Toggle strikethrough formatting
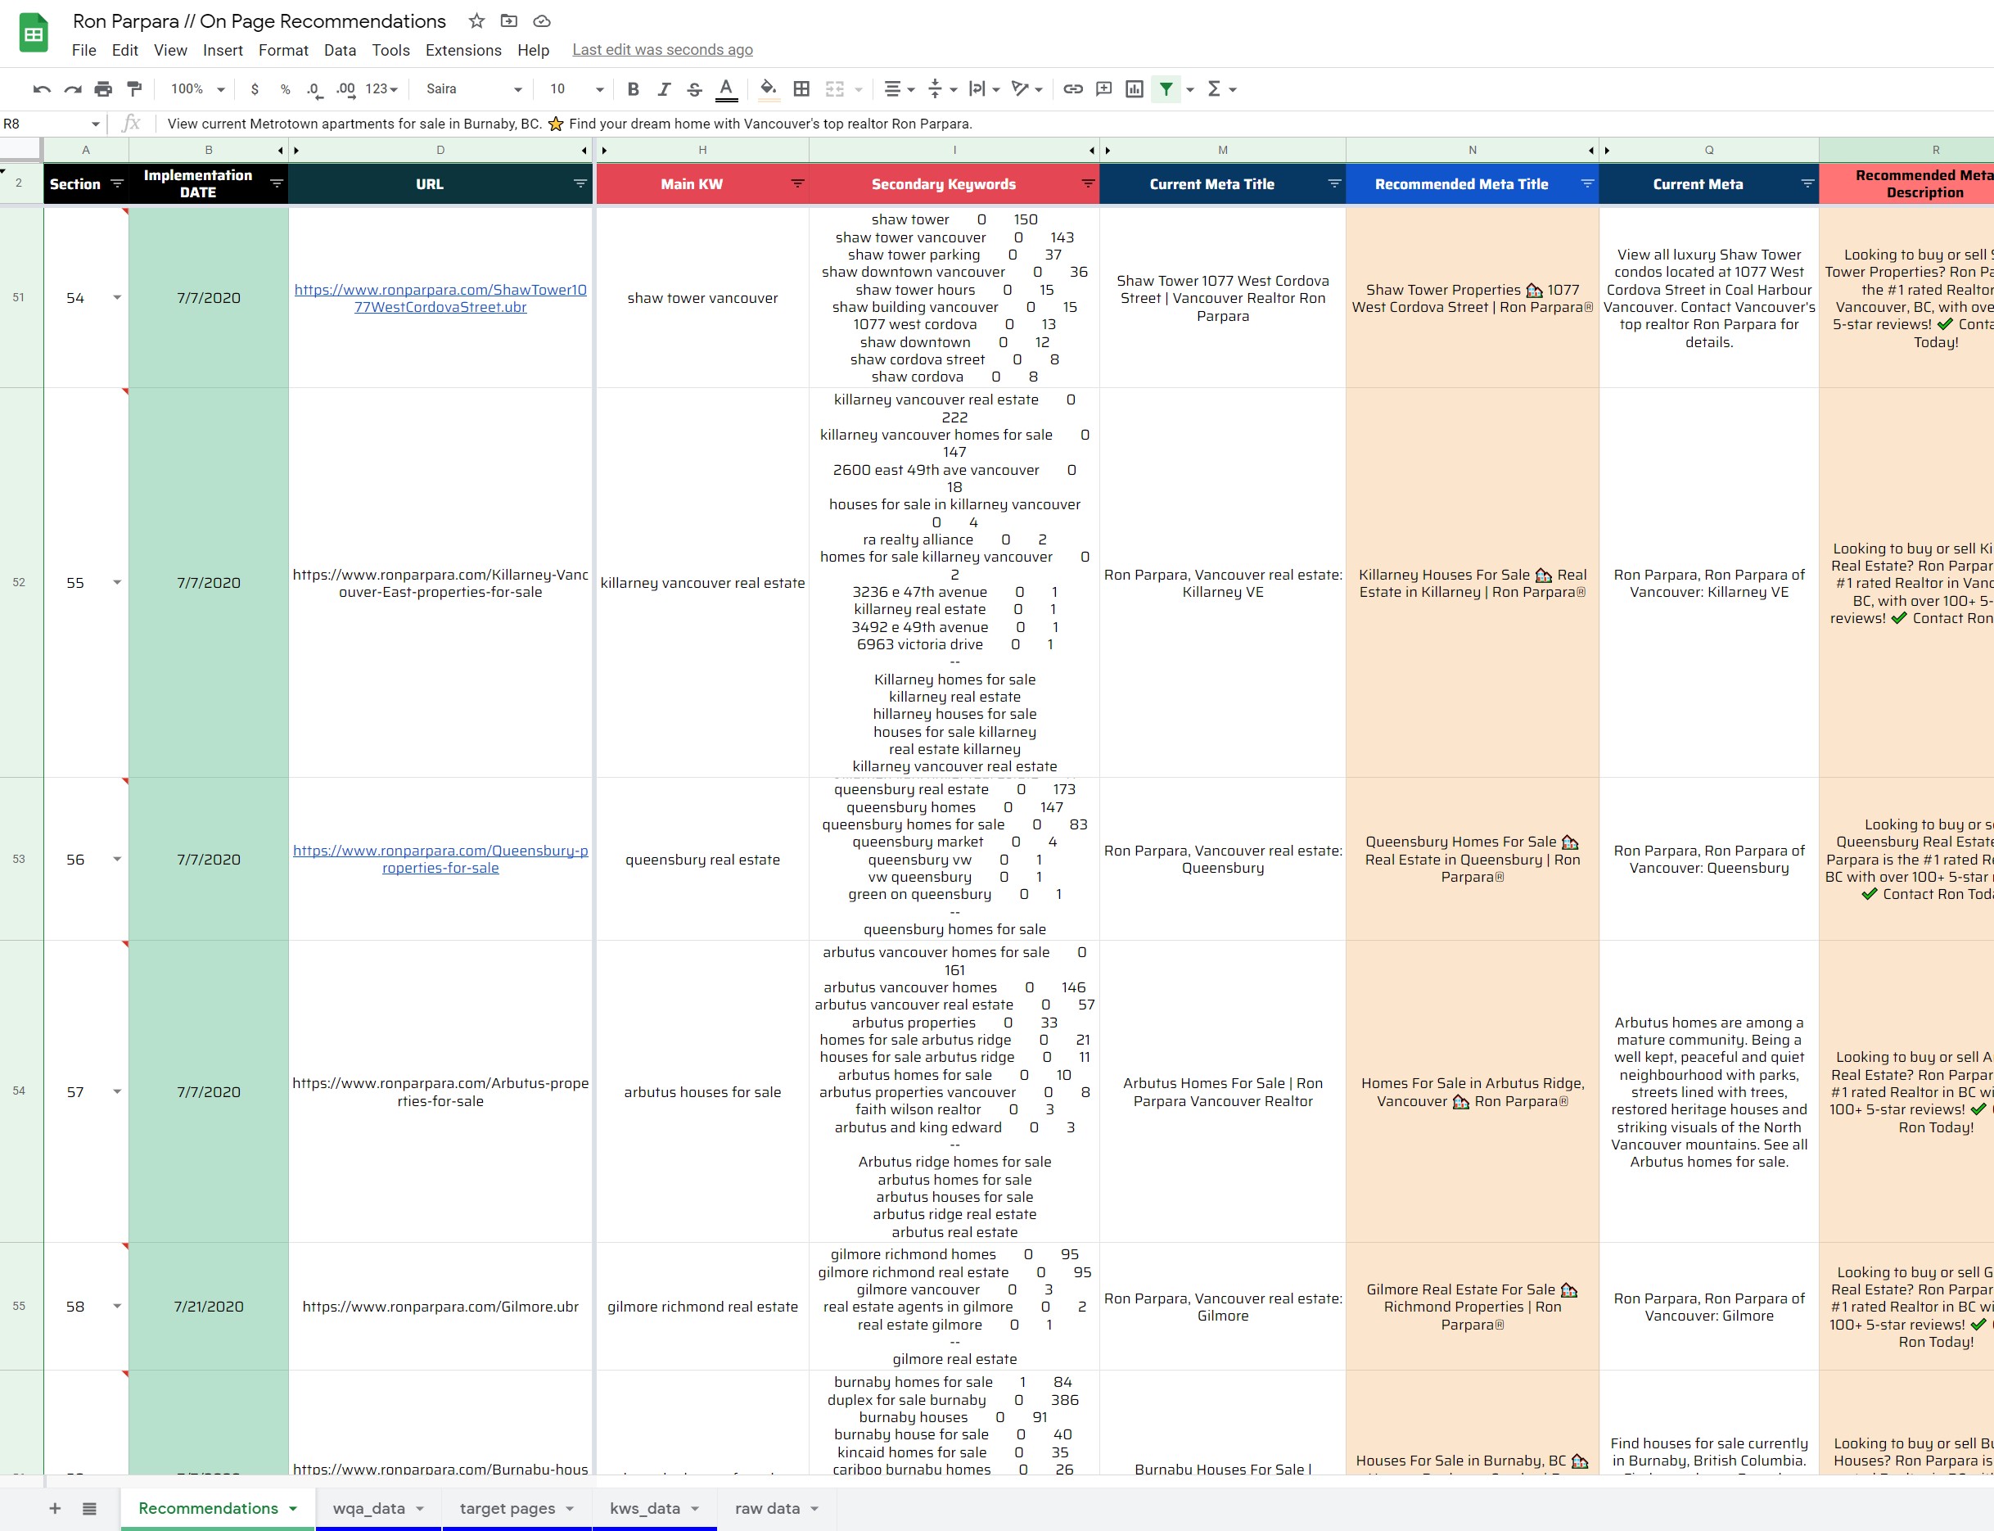1994x1531 pixels. coord(694,88)
